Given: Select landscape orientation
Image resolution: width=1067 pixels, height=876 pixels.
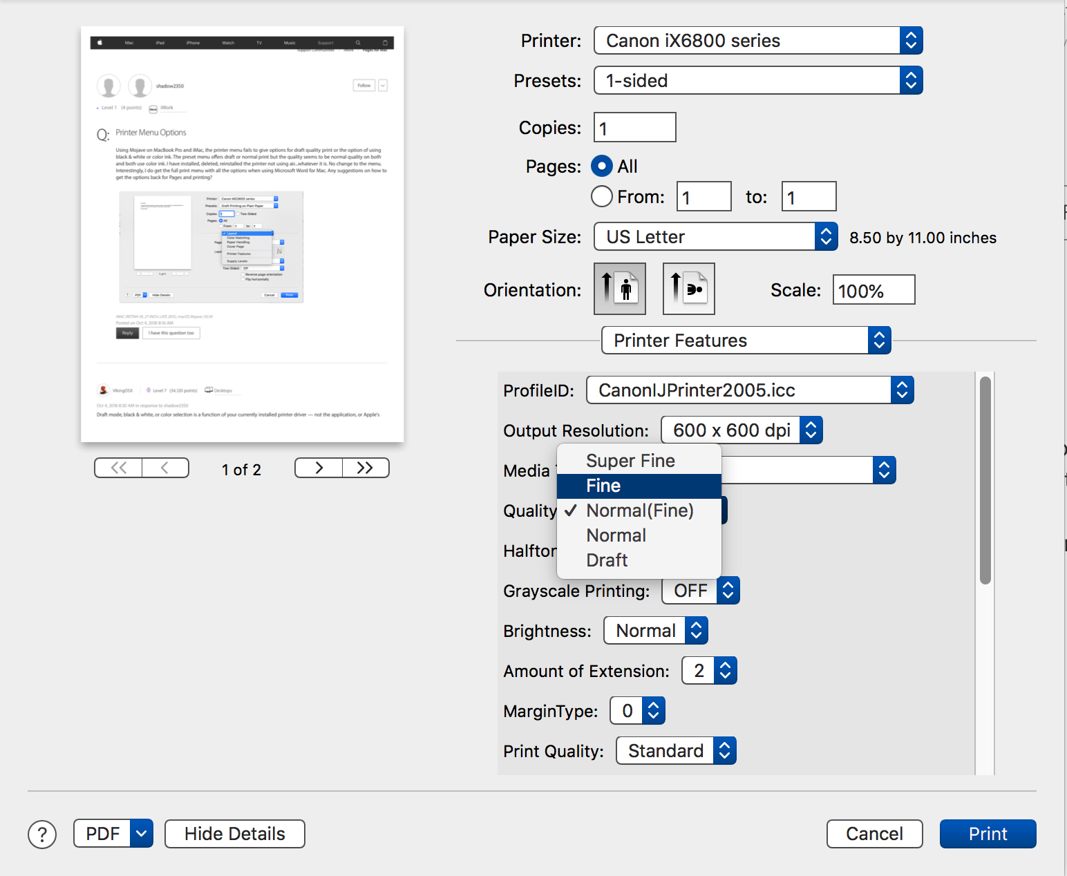Looking at the screenshot, I should click(x=688, y=288).
